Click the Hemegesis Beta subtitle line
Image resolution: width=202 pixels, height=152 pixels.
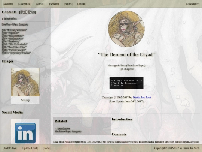pyautogui.click(x=126, y=66)
